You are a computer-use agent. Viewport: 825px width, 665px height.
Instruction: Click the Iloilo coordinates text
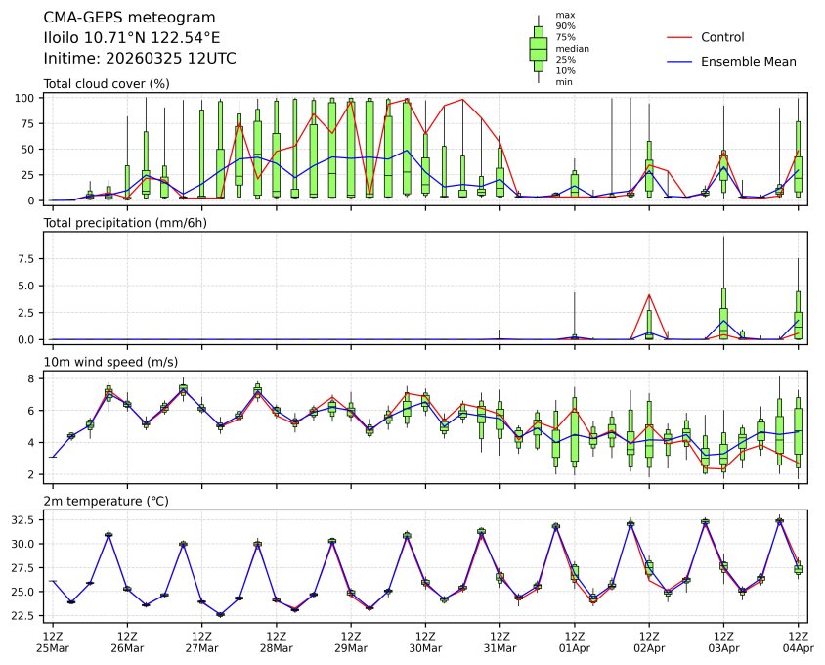(x=132, y=37)
